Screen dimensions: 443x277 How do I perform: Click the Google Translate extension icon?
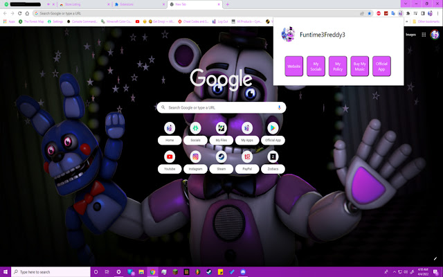tap(393, 13)
